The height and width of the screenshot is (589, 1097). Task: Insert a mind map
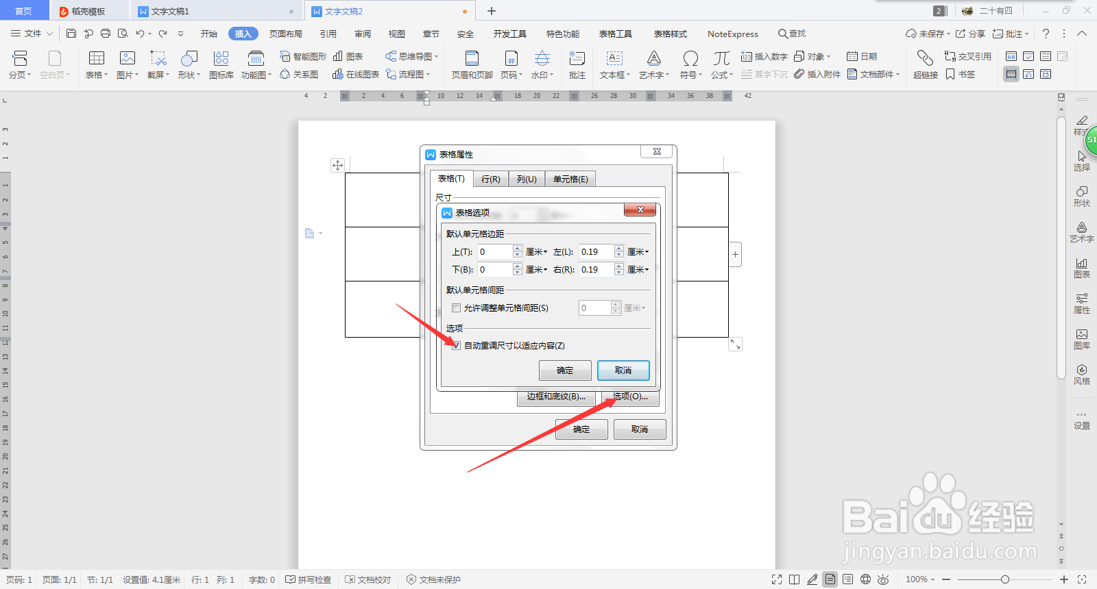(411, 56)
